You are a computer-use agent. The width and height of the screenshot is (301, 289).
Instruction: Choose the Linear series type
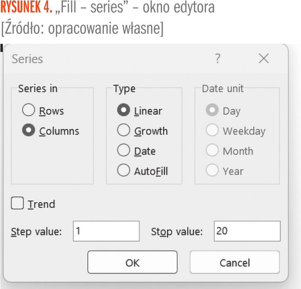point(123,110)
